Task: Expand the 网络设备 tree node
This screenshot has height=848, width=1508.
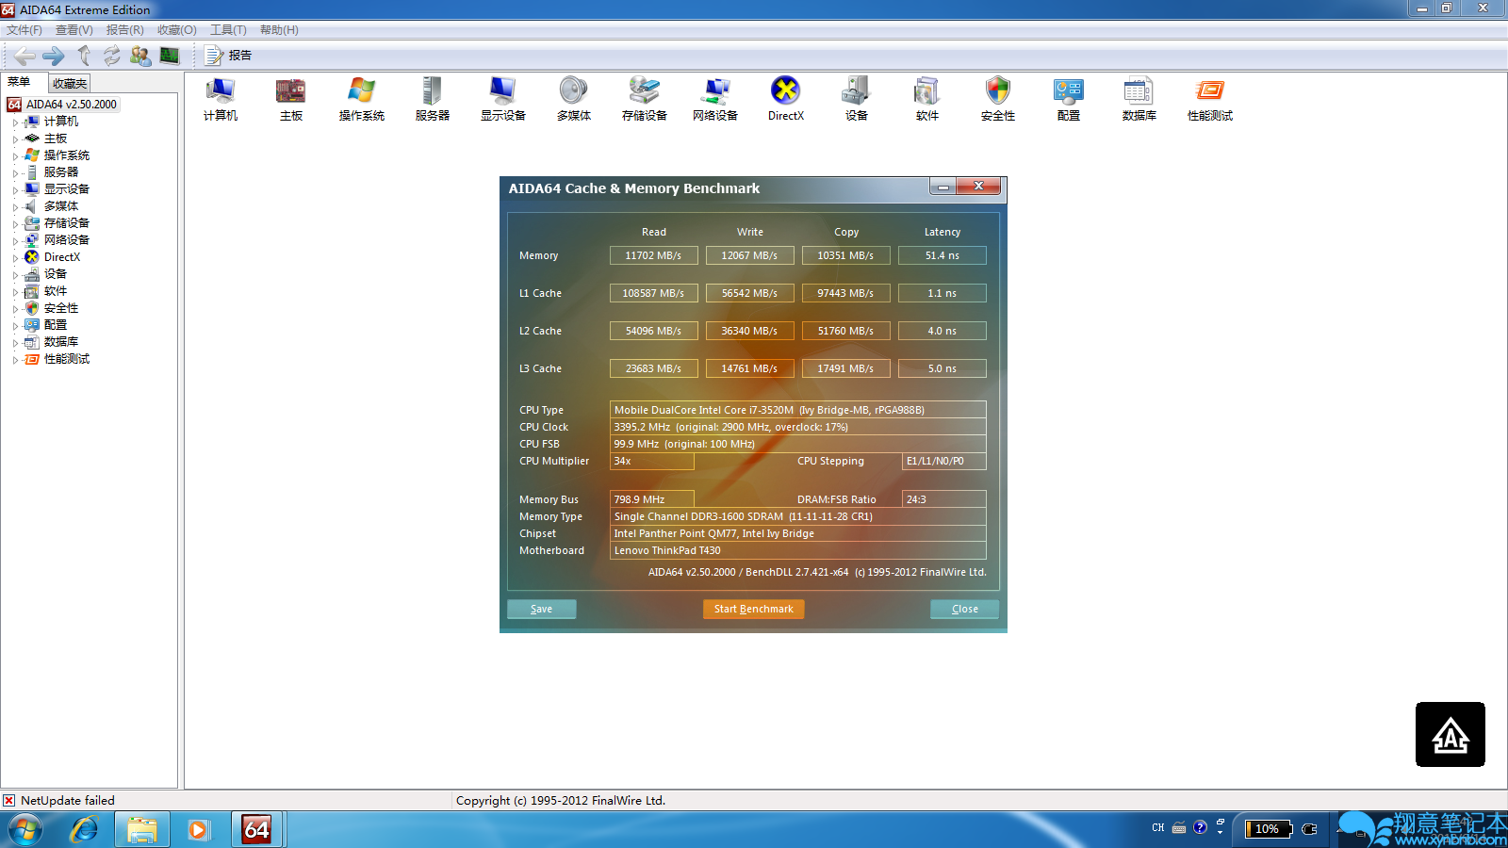Action: [15, 240]
